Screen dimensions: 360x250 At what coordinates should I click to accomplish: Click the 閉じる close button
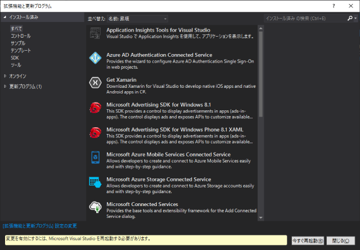click(x=341, y=241)
